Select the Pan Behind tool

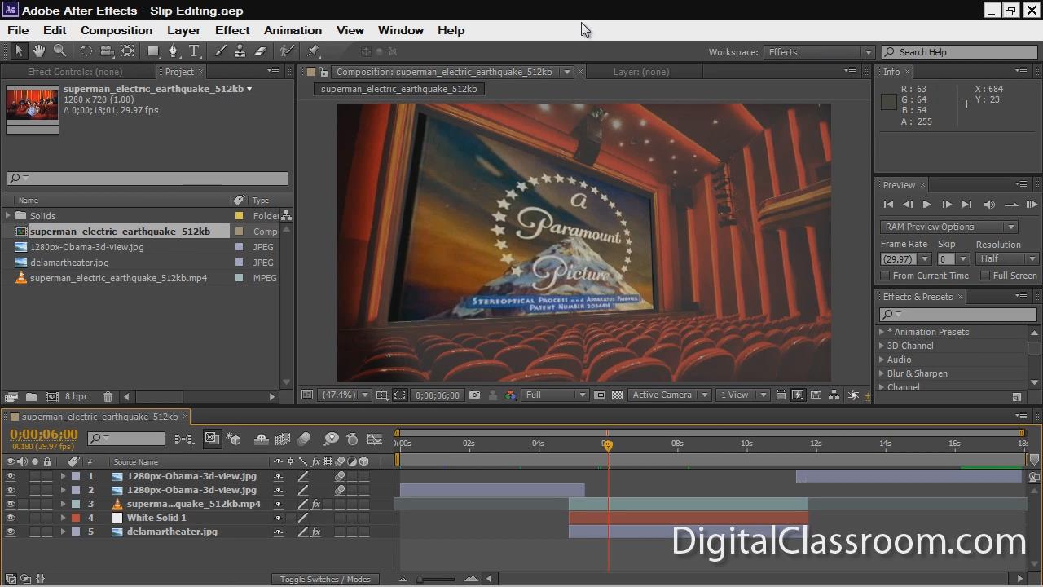click(127, 51)
